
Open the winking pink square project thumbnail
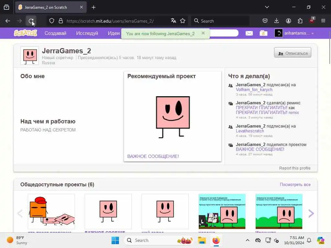pyautogui.click(x=108, y=211)
